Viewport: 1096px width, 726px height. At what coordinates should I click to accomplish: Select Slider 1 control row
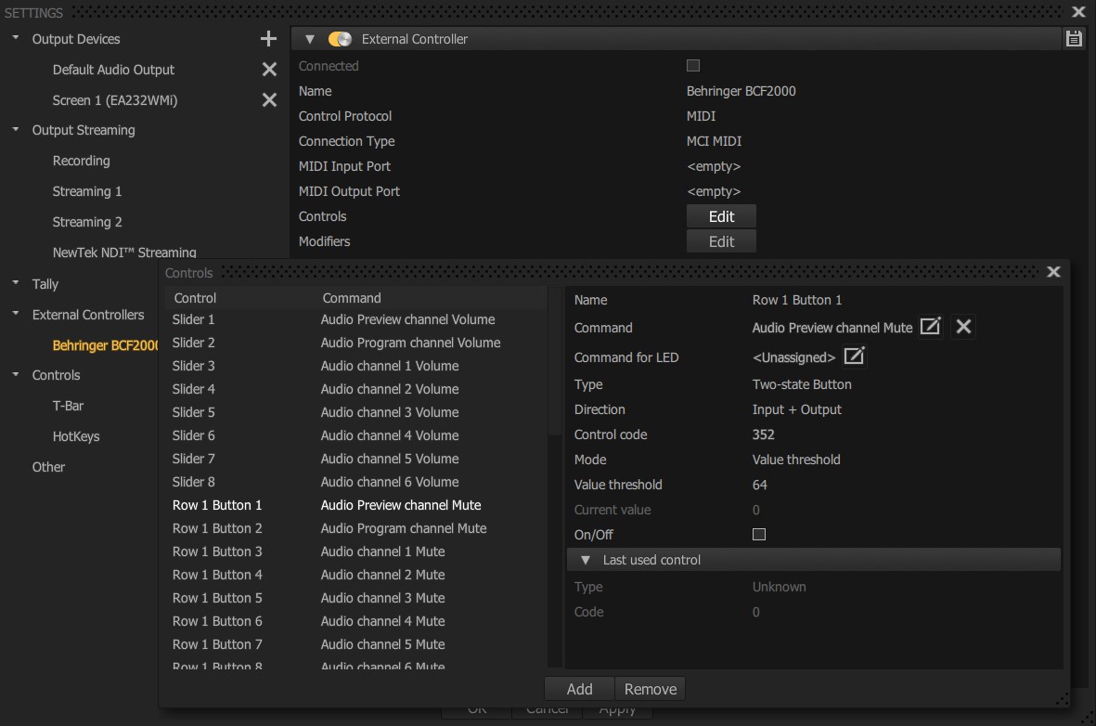coord(356,319)
